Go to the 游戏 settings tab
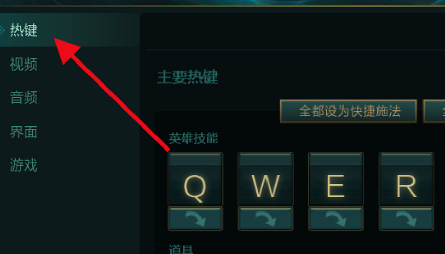 [24, 165]
